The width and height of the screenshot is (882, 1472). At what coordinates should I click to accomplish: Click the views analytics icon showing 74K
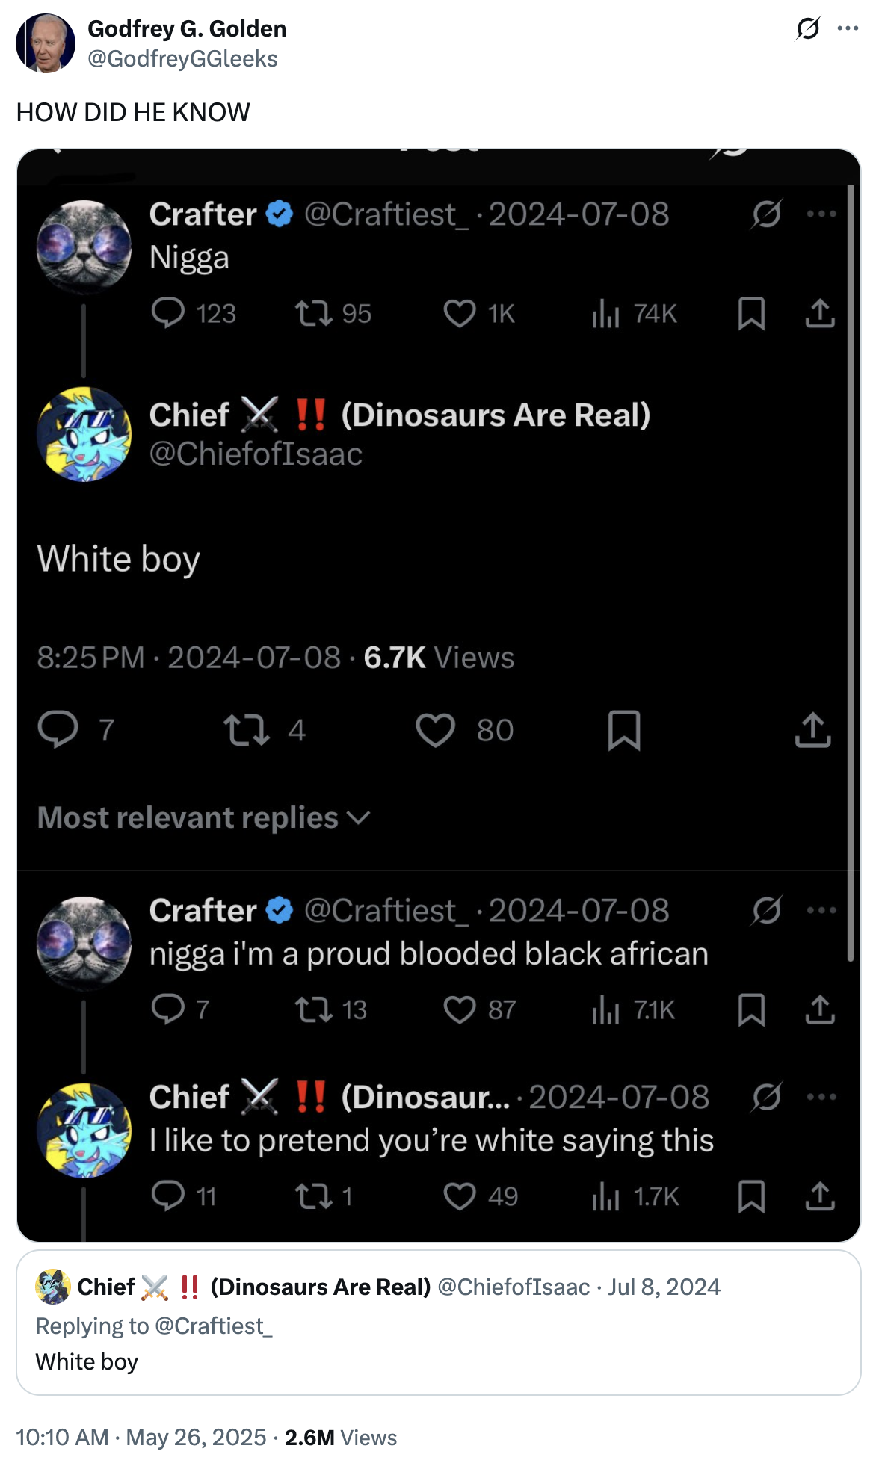pos(607,313)
